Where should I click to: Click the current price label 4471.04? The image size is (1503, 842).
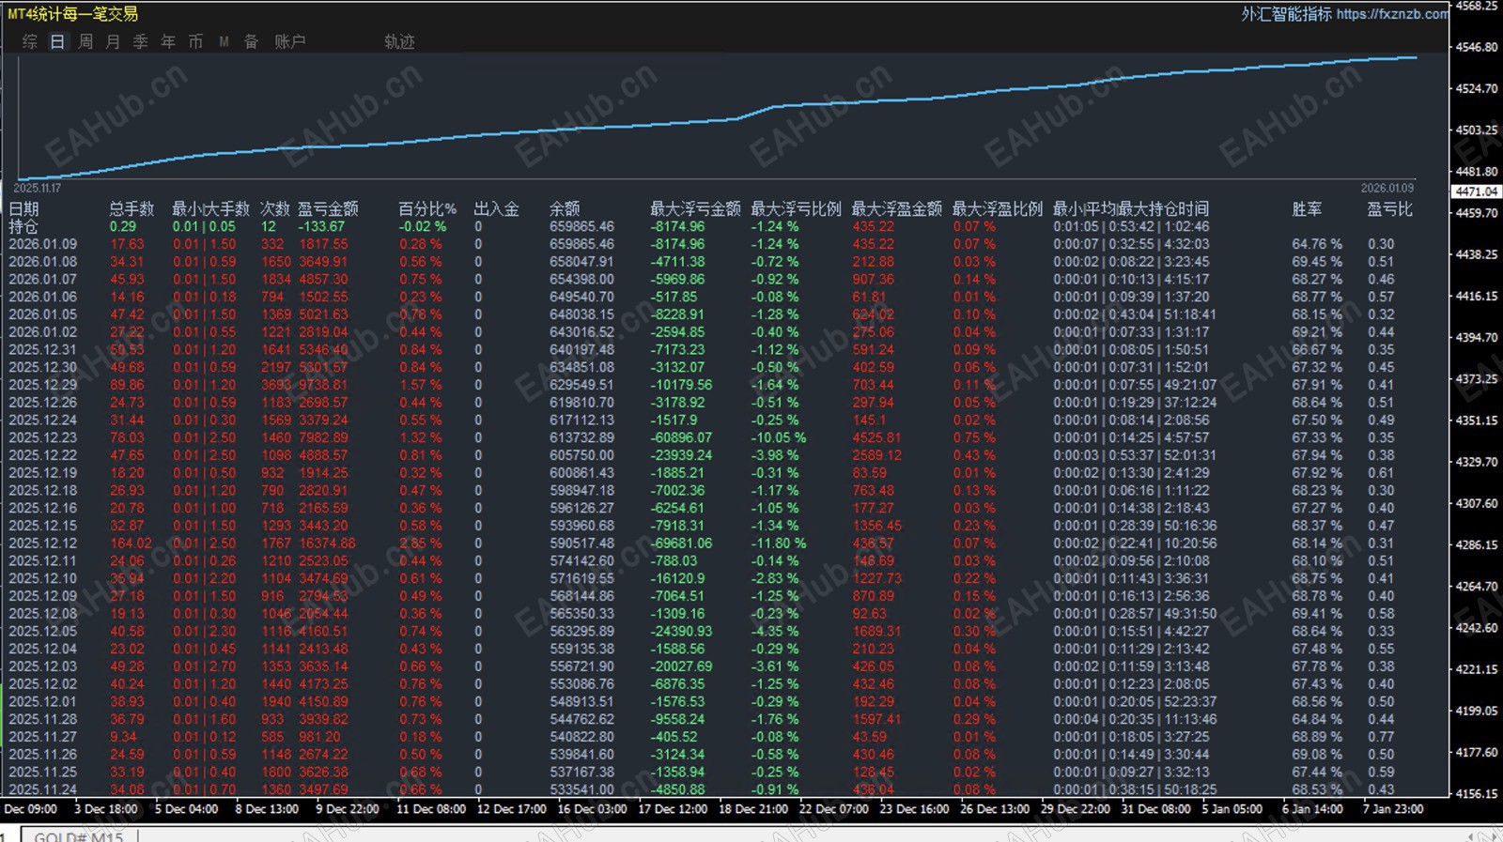(x=1478, y=191)
